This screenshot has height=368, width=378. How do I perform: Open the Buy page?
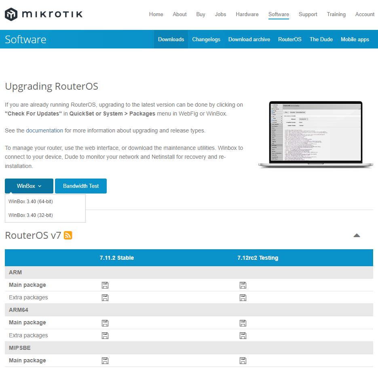(201, 15)
